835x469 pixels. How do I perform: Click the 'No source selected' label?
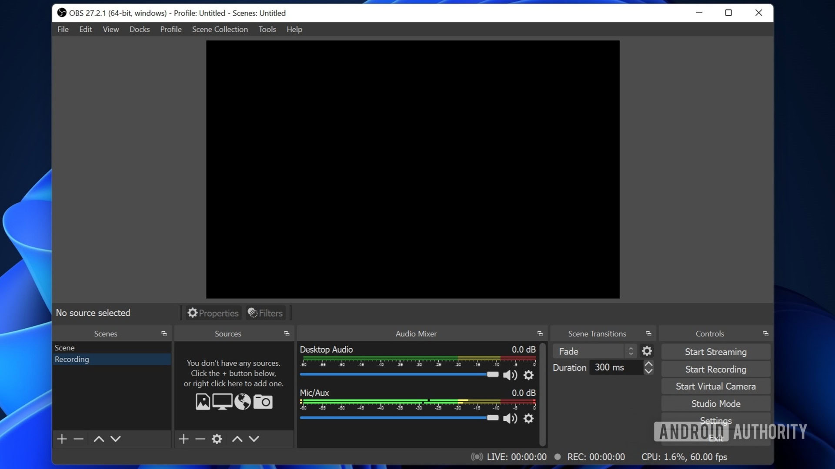pyautogui.click(x=93, y=313)
